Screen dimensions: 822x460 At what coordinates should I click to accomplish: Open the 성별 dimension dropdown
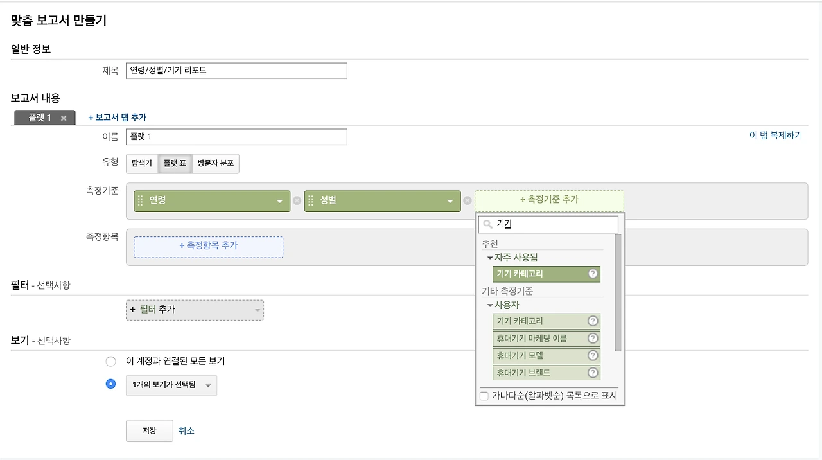click(450, 201)
